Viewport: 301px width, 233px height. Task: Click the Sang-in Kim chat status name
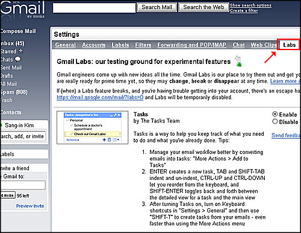click(x=19, y=125)
